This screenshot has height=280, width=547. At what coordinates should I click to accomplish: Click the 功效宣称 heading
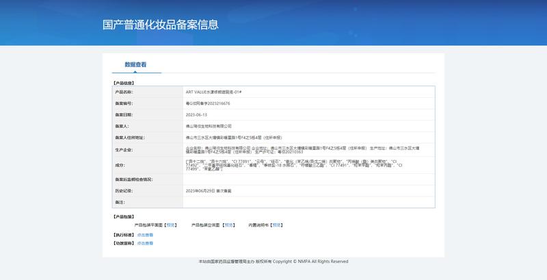click(x=124, y=243)
